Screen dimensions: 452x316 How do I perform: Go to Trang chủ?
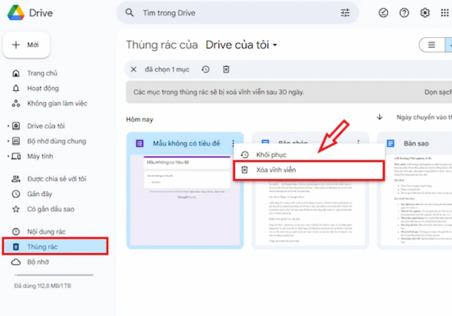tap(42, 73)
